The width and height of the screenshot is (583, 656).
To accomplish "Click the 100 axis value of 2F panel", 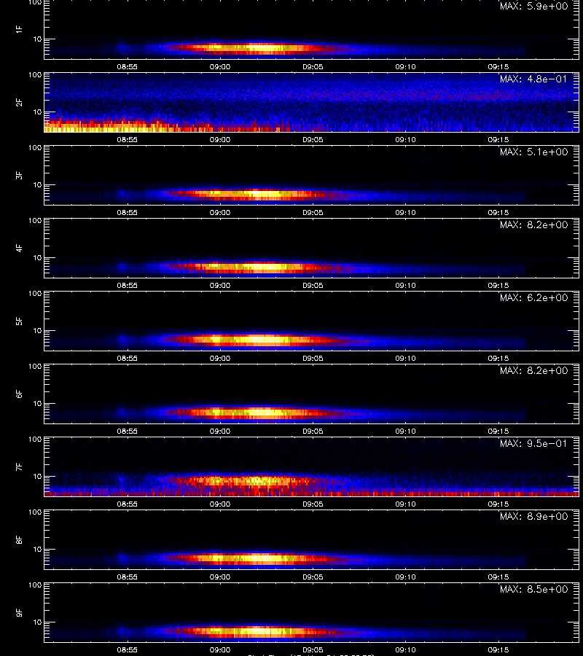I will tap(35, 75).
